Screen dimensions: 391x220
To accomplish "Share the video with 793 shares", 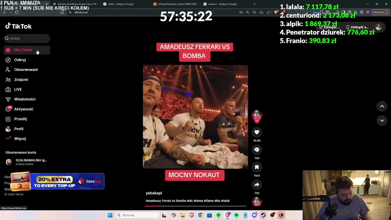I will pyautogui.click(x=257, y=185).
